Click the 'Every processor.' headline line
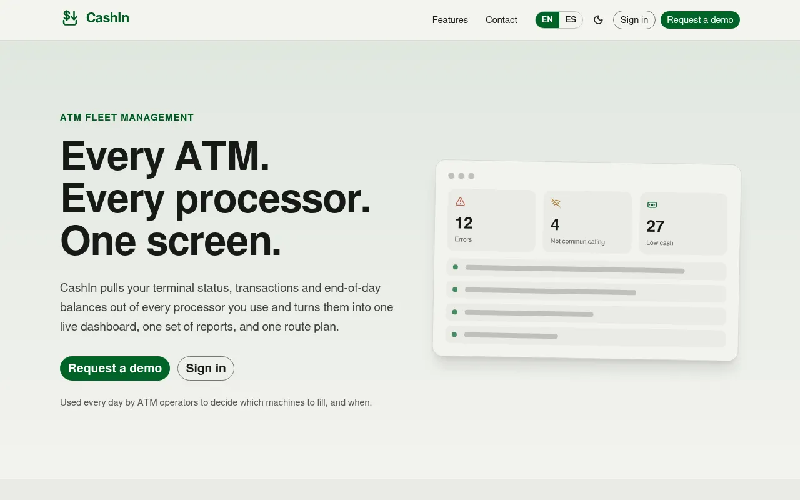 click(216, 199)
